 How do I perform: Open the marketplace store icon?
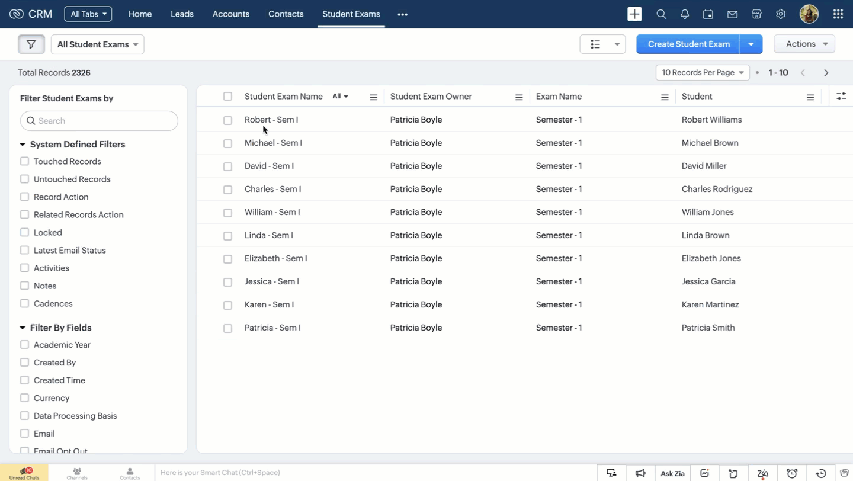pyautogui.click(x=756, y=14)
